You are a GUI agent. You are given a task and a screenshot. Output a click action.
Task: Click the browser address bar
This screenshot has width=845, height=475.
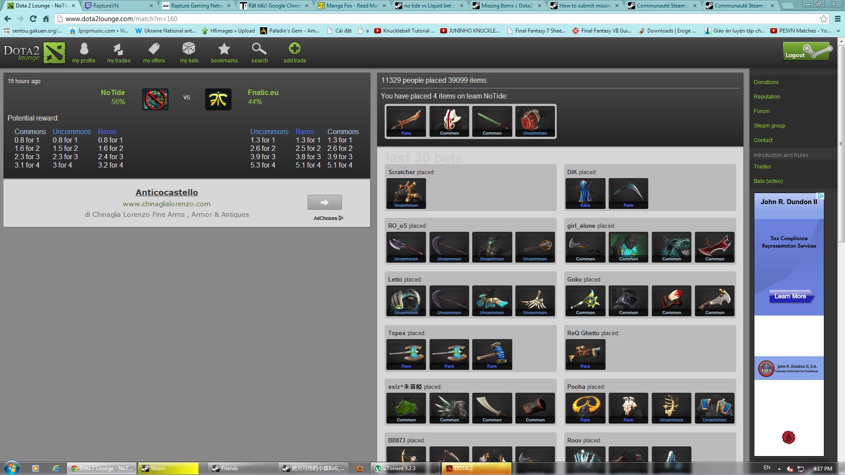(x=436, y=19)
